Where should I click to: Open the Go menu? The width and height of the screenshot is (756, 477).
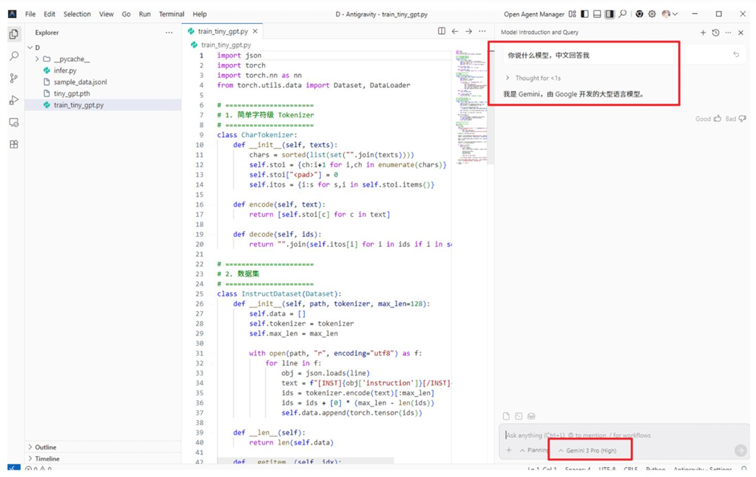(x=126, y=14)
